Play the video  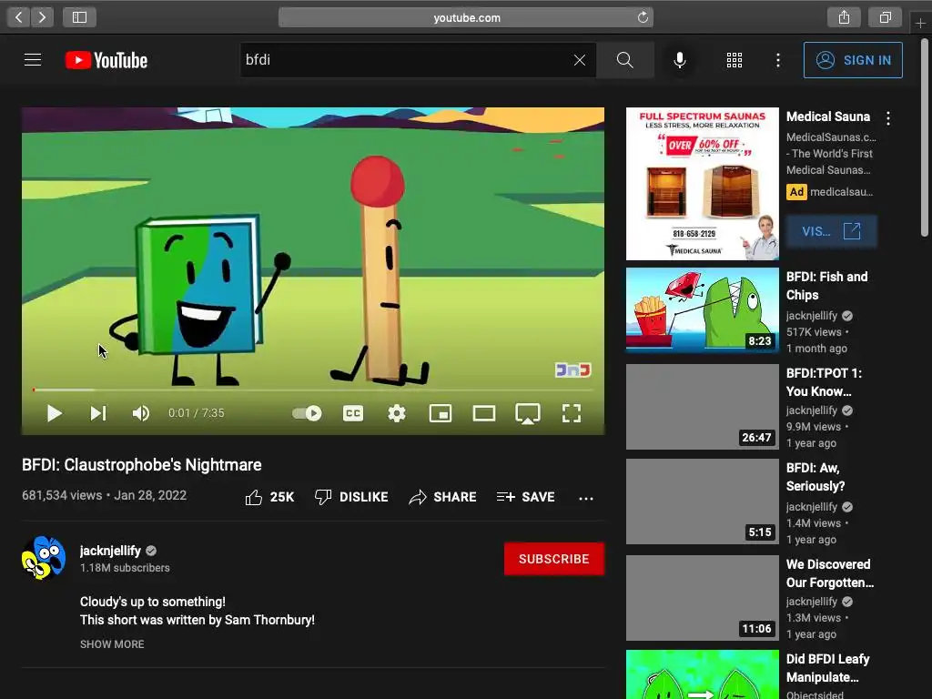(x=54, y=413)
